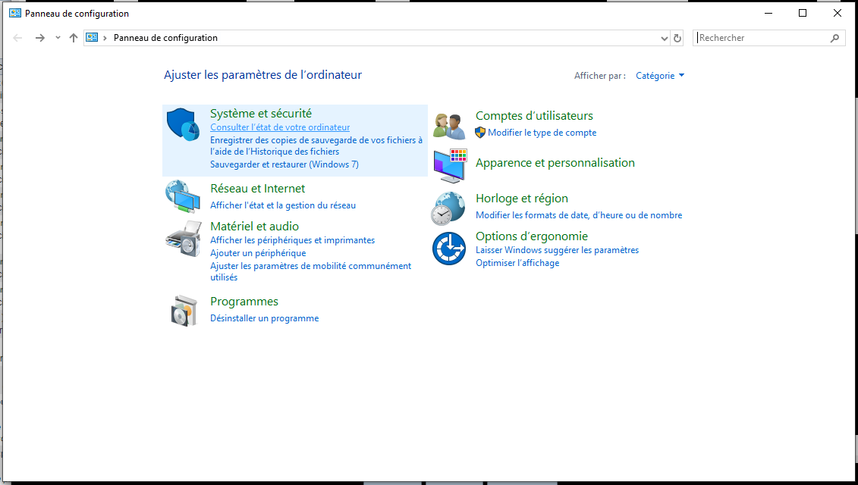
Task: Open the Programmes disc box icon
Action: (182, 310)
